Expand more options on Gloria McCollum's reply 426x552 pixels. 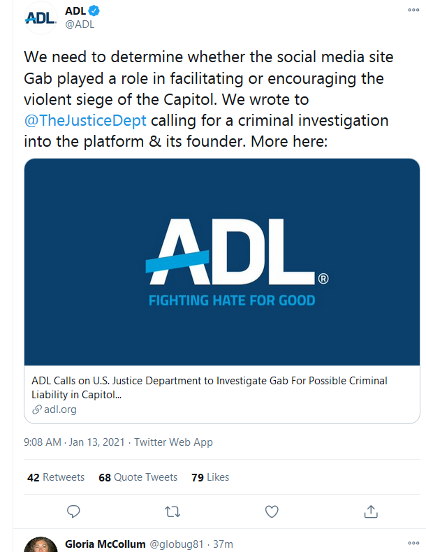(413, 544)
